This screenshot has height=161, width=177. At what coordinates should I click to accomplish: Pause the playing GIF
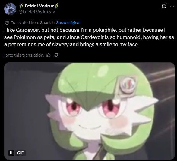coord(11,153)
